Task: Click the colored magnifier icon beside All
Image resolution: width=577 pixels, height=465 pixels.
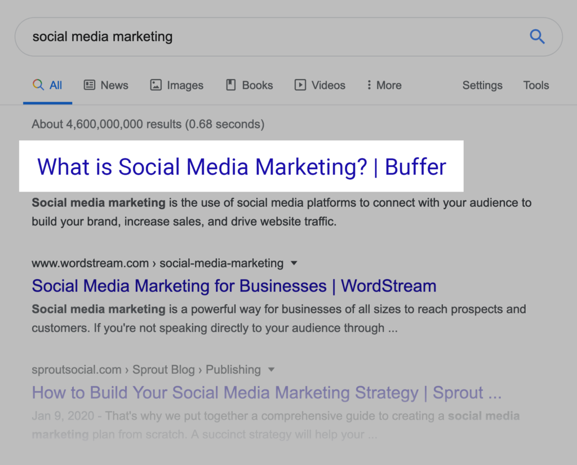Action: tap(38, 85)
